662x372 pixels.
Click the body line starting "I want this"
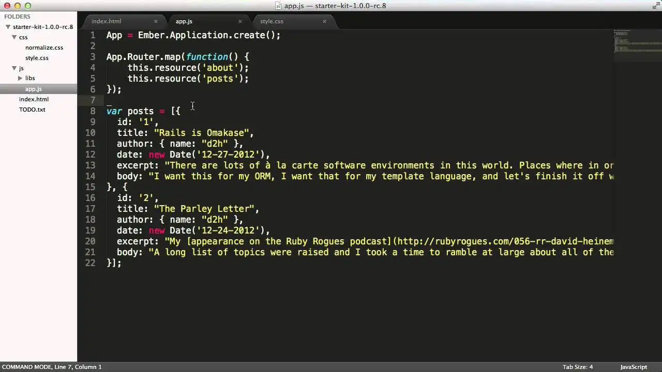[x=365, y=176]
